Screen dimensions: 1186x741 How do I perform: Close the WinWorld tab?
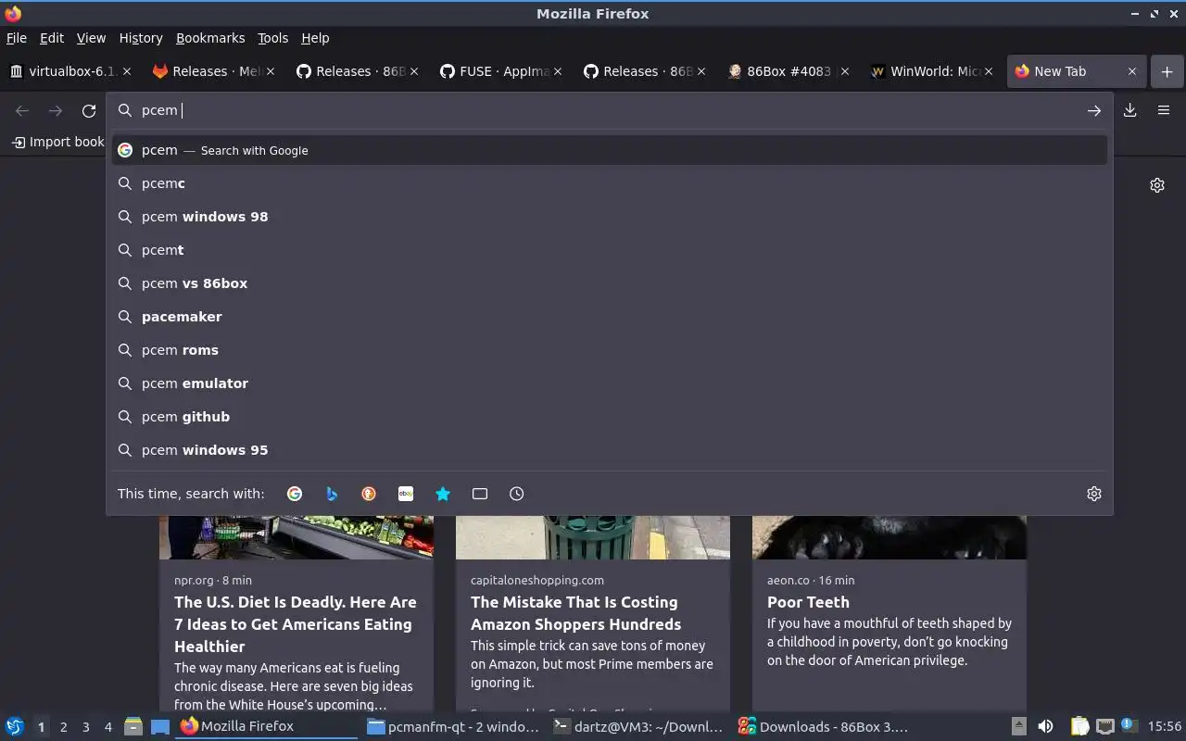pos(989,71)
